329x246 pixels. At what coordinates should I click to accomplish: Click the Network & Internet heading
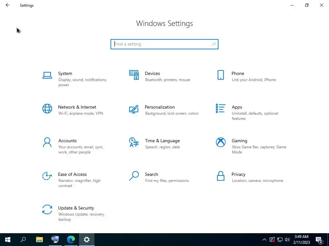(x=77, y=107)
